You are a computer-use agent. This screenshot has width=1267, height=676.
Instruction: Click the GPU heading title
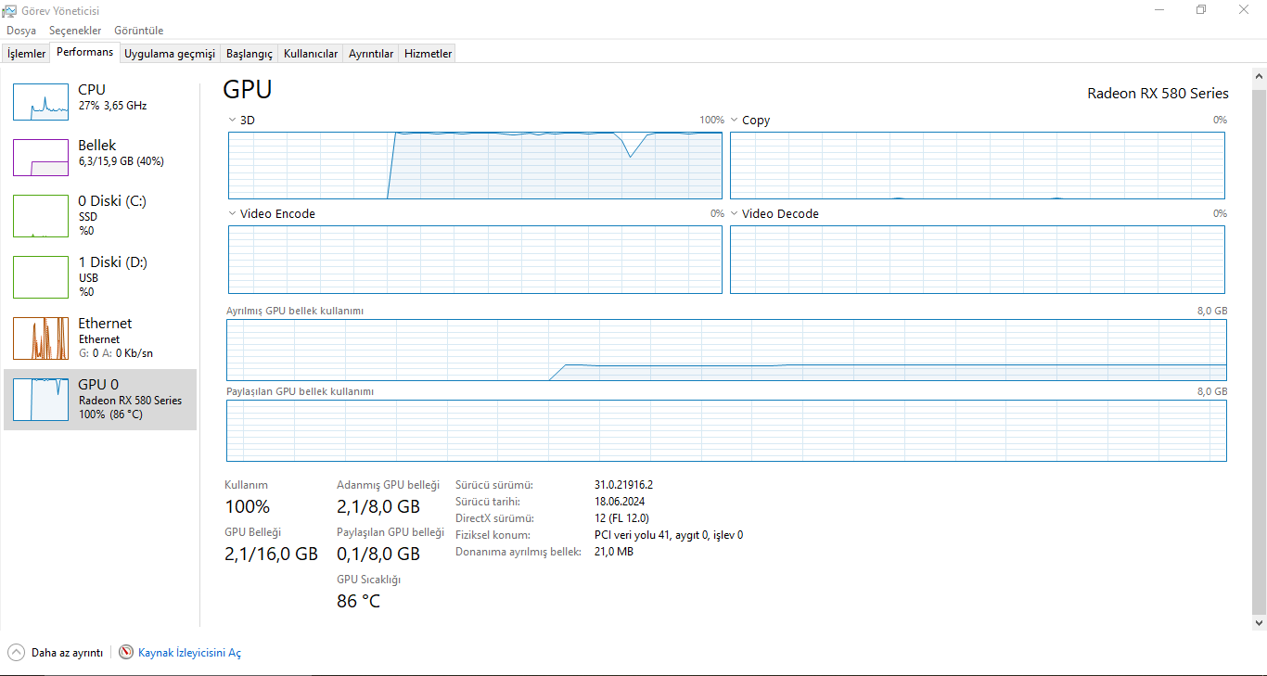[x=248, y=89]
